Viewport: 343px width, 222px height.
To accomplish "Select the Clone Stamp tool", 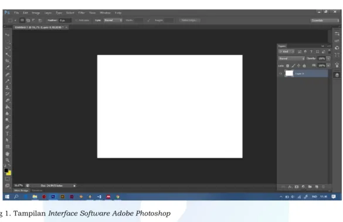I will (x=8, y=88).
